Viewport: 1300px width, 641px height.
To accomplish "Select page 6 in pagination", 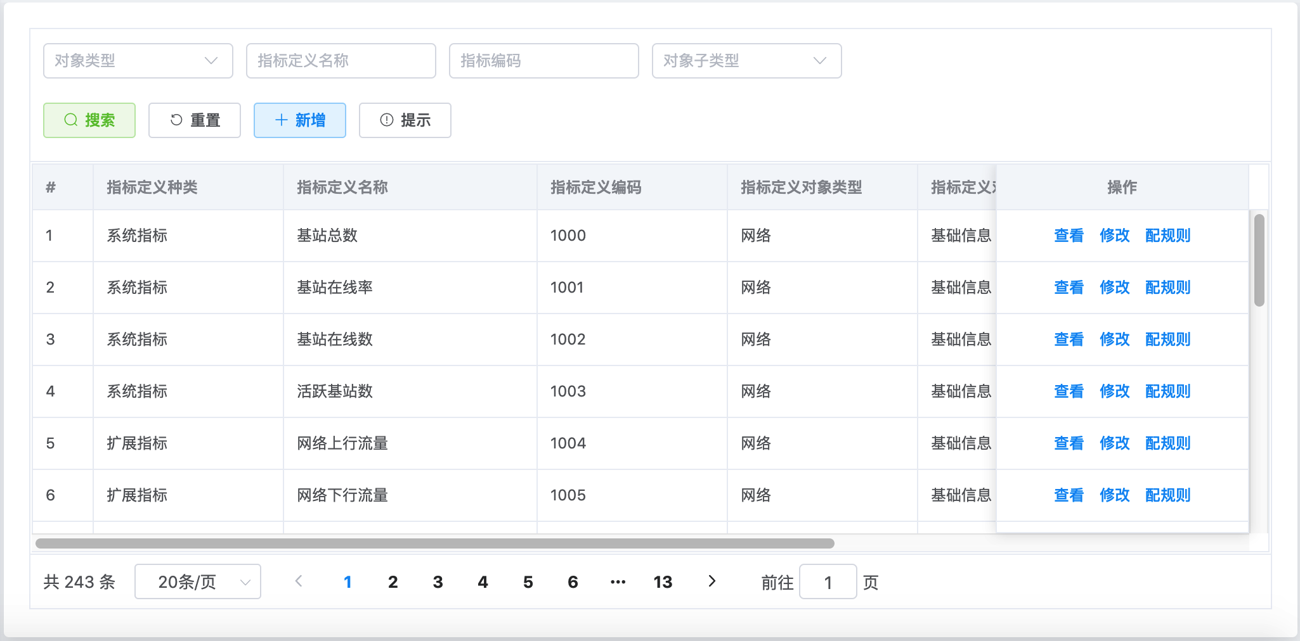I will (573, 582).
